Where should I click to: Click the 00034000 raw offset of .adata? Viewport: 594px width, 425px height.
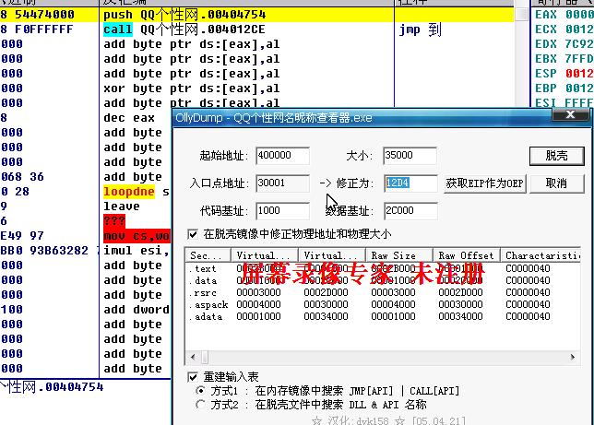tap(460, 316)
